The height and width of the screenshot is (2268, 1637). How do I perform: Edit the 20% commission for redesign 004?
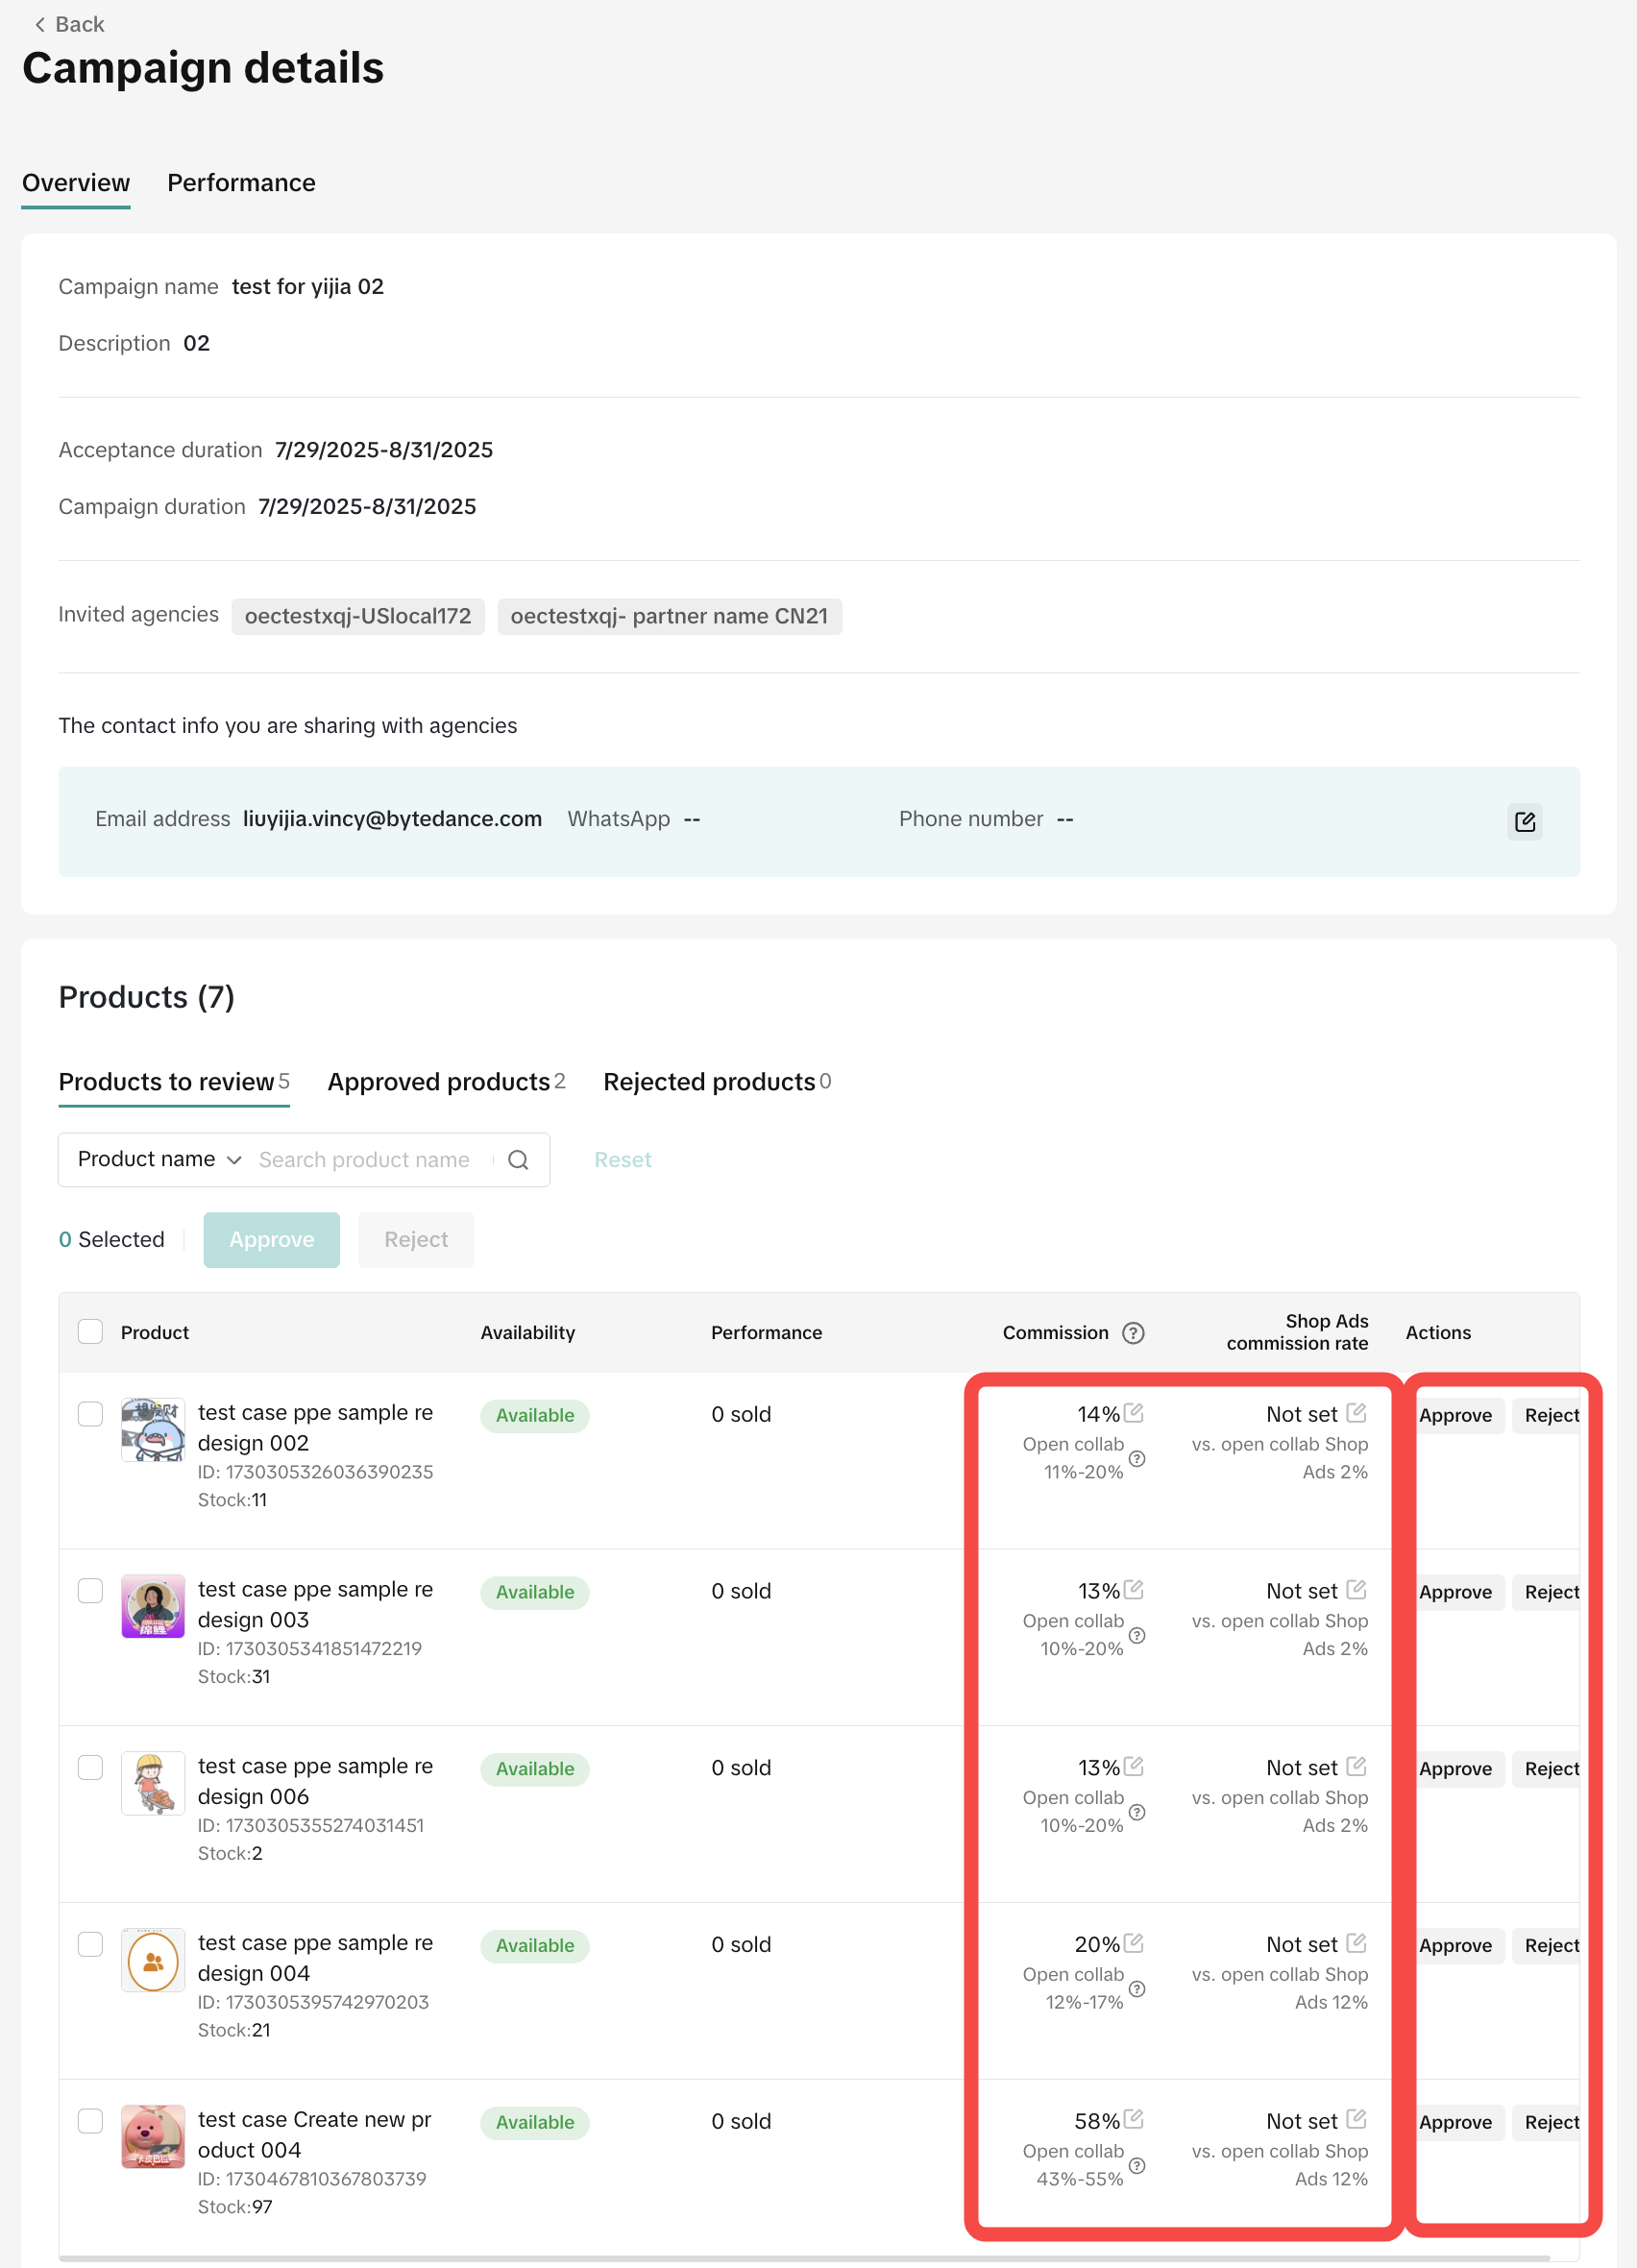1133,1943
